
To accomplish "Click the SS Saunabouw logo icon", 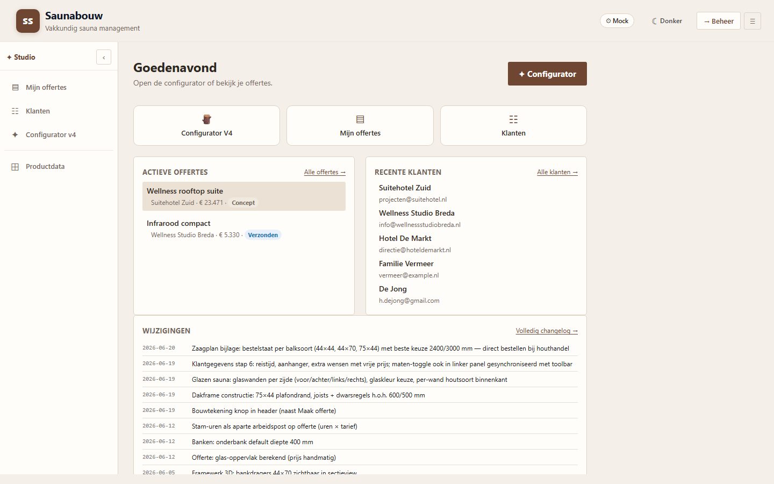I will tap(28, 21).
